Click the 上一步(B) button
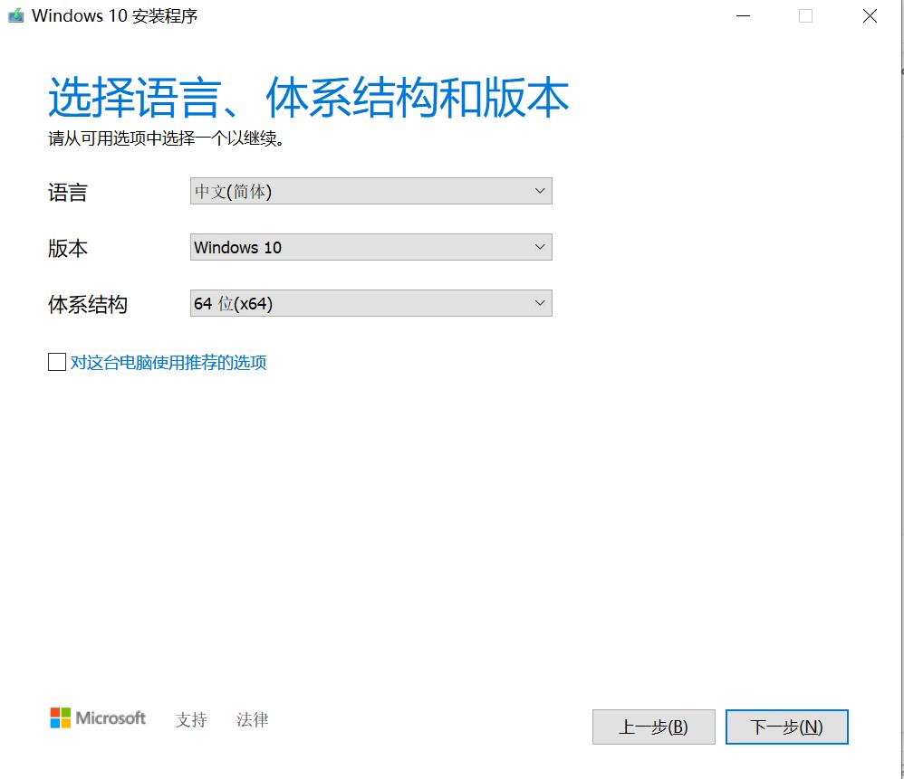Viewport: 904px width, 779px height. click(653, 727)
